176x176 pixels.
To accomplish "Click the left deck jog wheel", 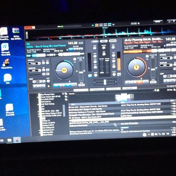I will 64,70.
